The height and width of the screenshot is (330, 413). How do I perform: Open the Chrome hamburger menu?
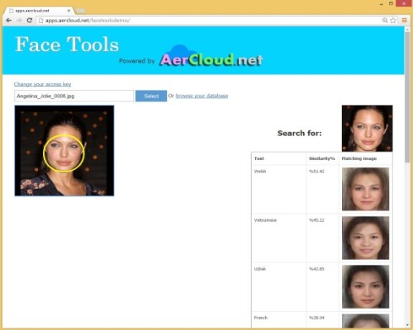pos(405,21)
